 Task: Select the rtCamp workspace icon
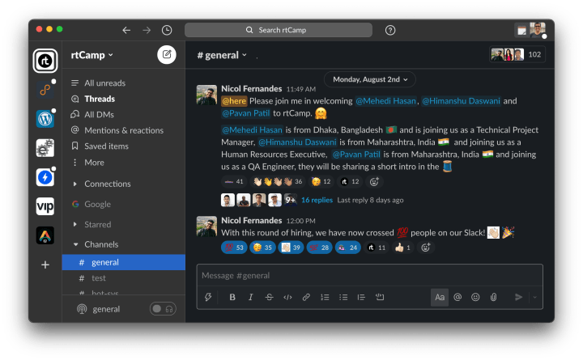(45, 61)
